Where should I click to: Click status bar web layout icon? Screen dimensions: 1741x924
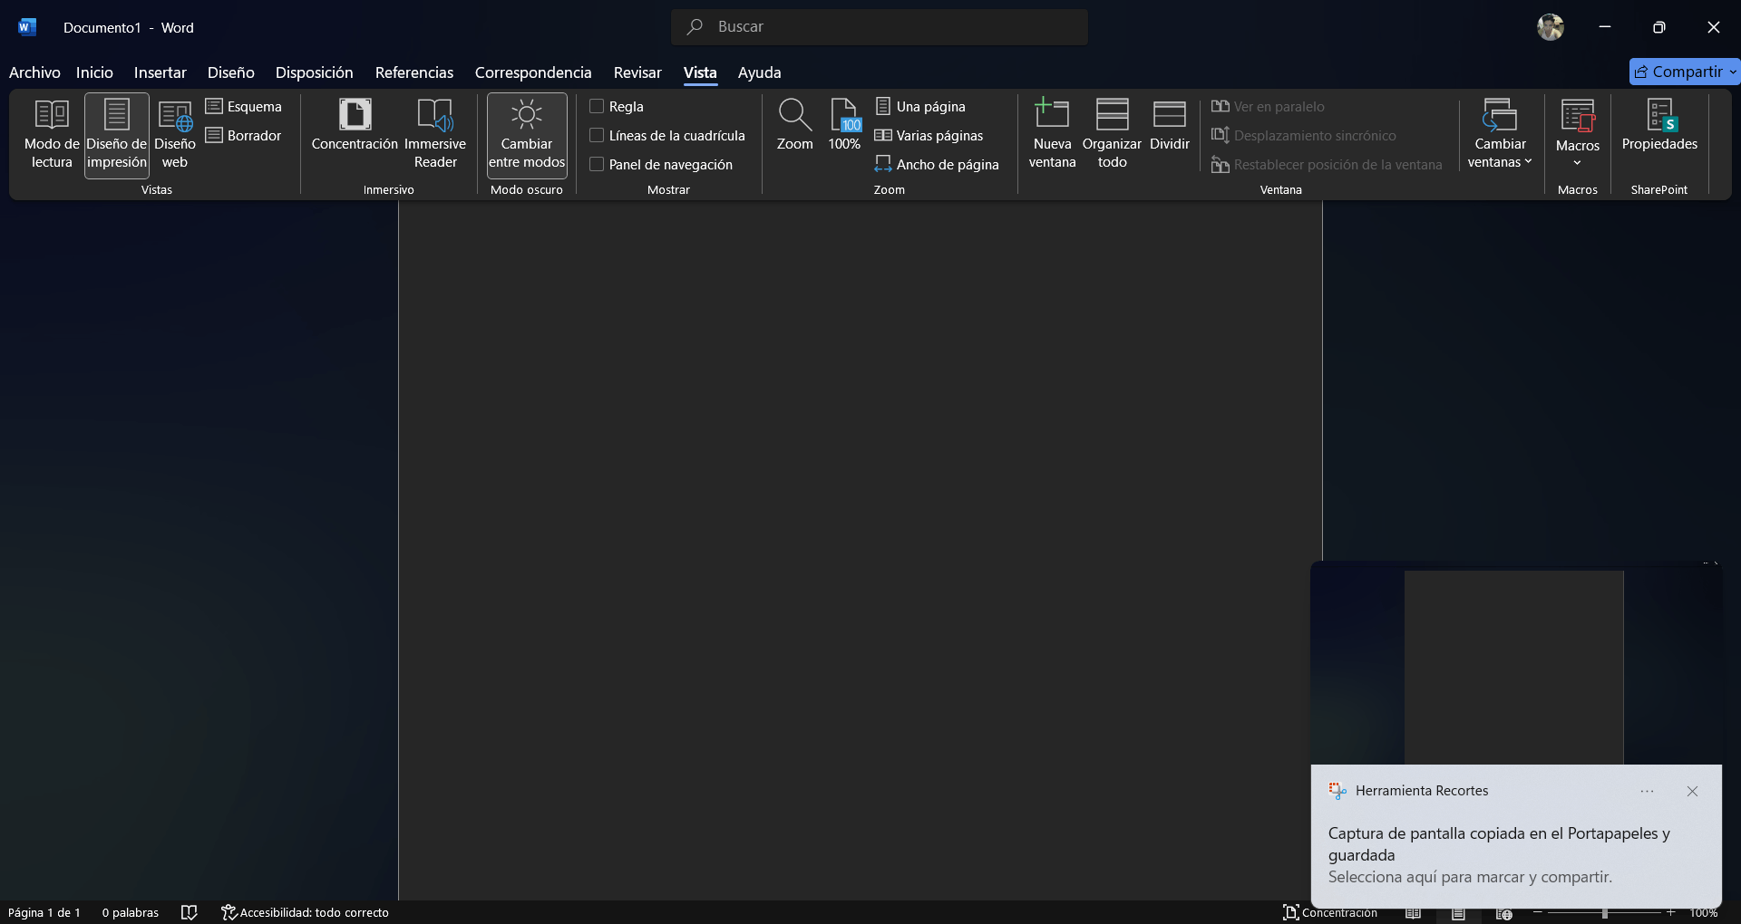(1503, 913)
